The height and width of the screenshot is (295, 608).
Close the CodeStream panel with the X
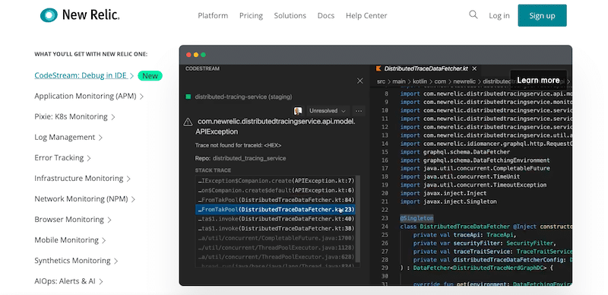pos(359,81)
